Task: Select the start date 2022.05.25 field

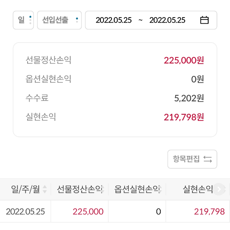Action: (x=113, y=20)
